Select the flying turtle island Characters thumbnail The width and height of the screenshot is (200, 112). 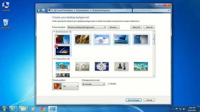63,66
